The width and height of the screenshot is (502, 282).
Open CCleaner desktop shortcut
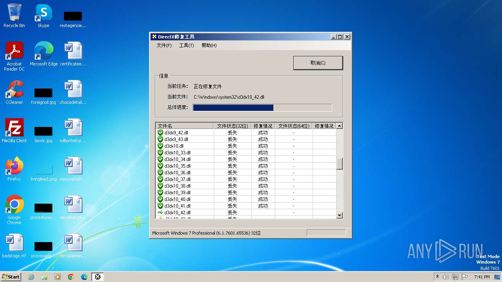coord(14,92)
